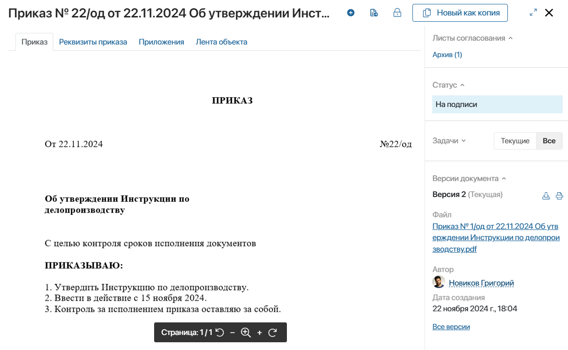Open the 'Архив (1)' link
The width and height of the screenshot is (568, 350).
(447, 55)
